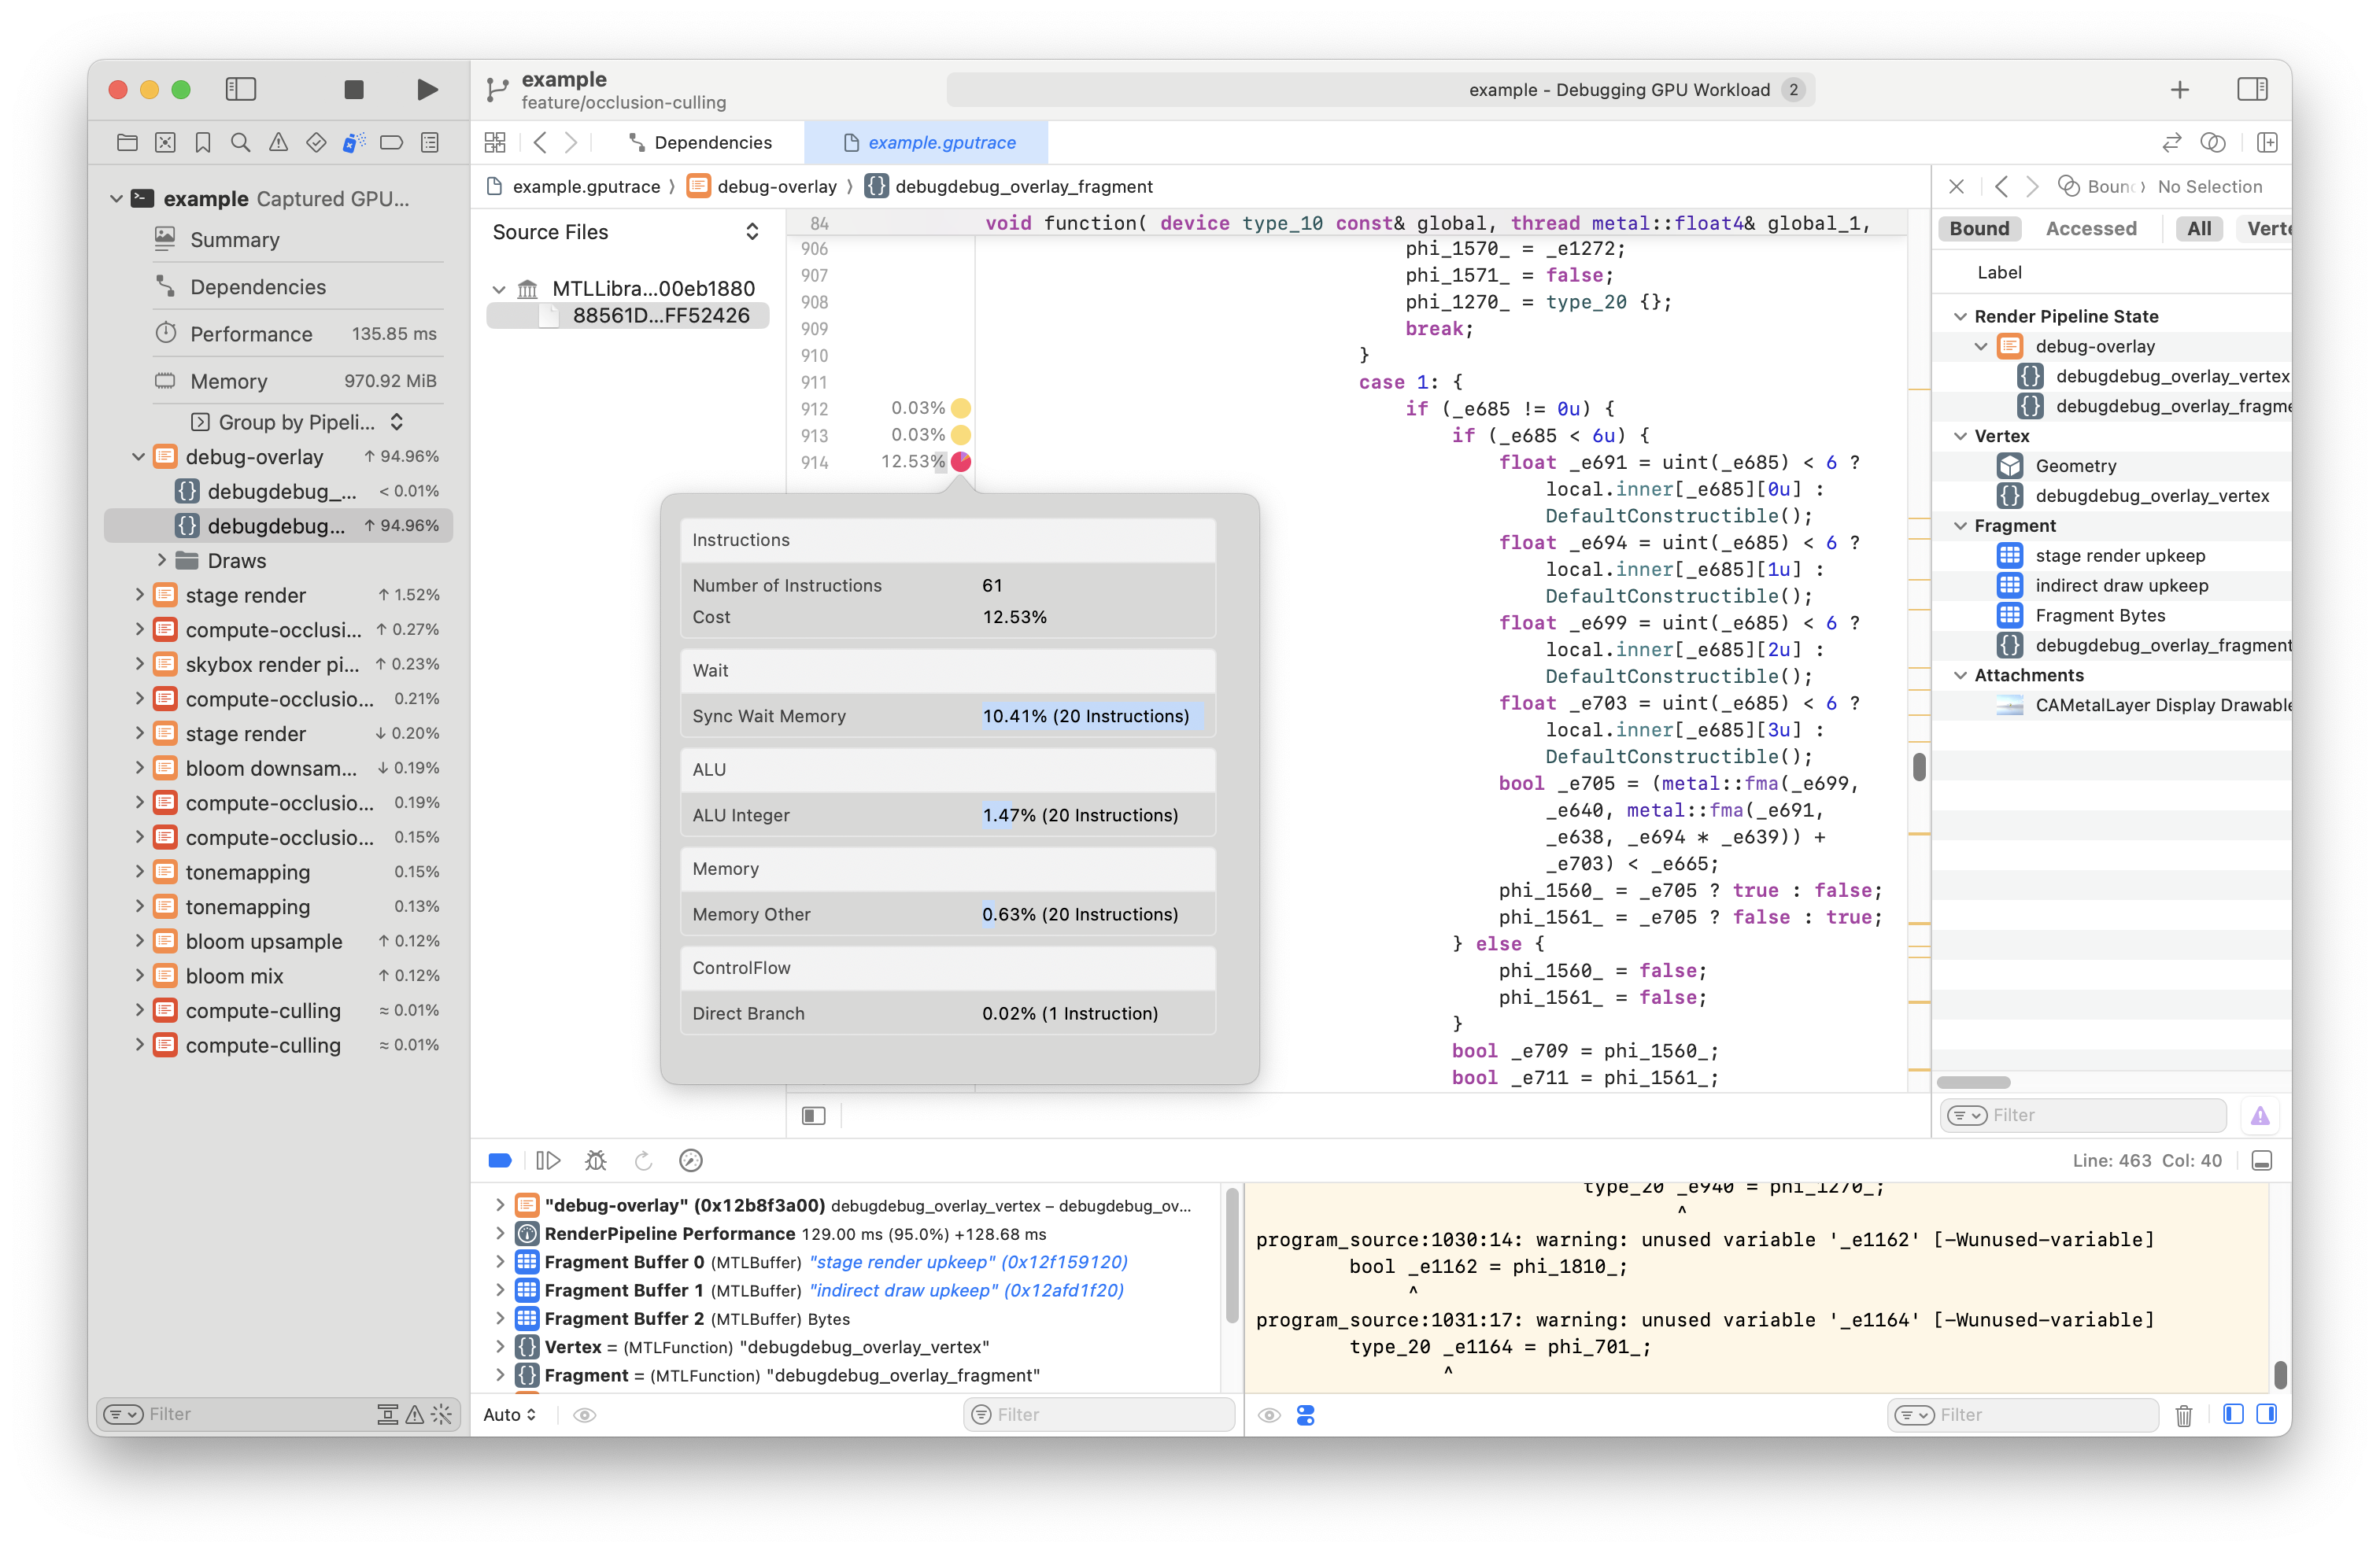The width and height of the screenshot is (2380, 1553).
Task: Select the All stage filter tab
Action: [2199, 229]
